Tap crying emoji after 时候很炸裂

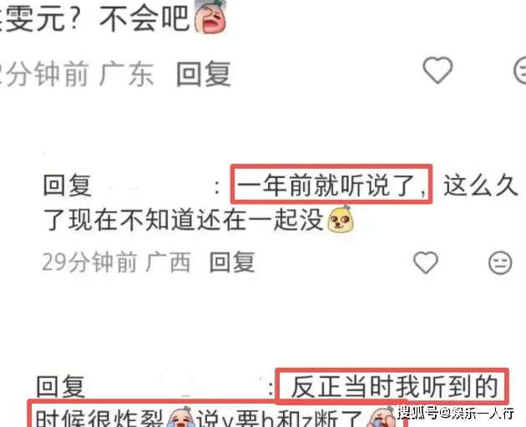(181, 417)
